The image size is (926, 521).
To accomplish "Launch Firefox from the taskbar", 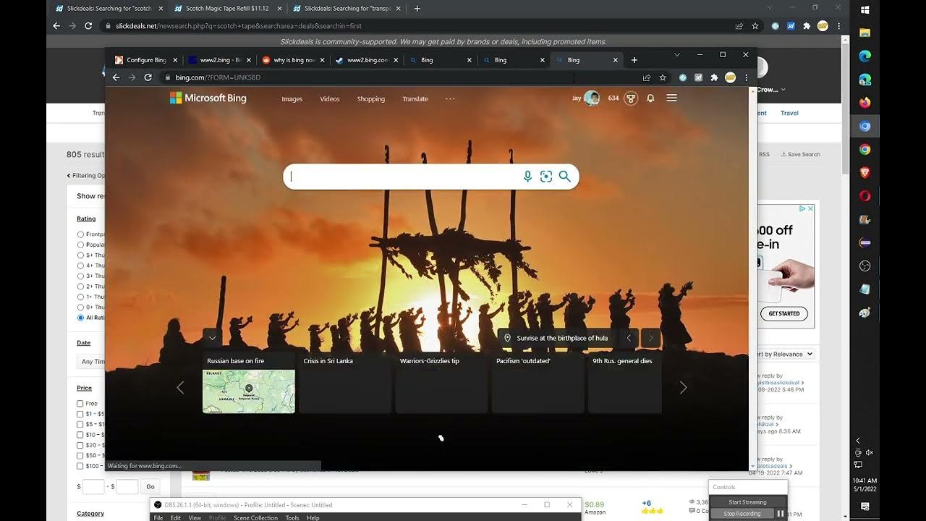I will pyautogui.click(x=865, y=103).
